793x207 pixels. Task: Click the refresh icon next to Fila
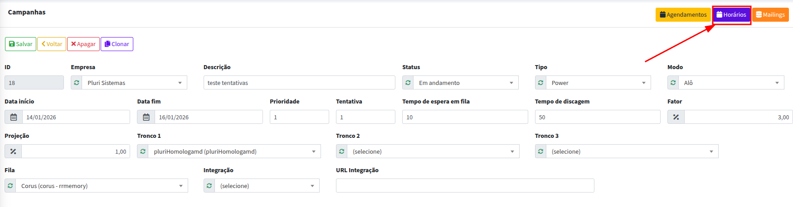[x=10, y=186]
